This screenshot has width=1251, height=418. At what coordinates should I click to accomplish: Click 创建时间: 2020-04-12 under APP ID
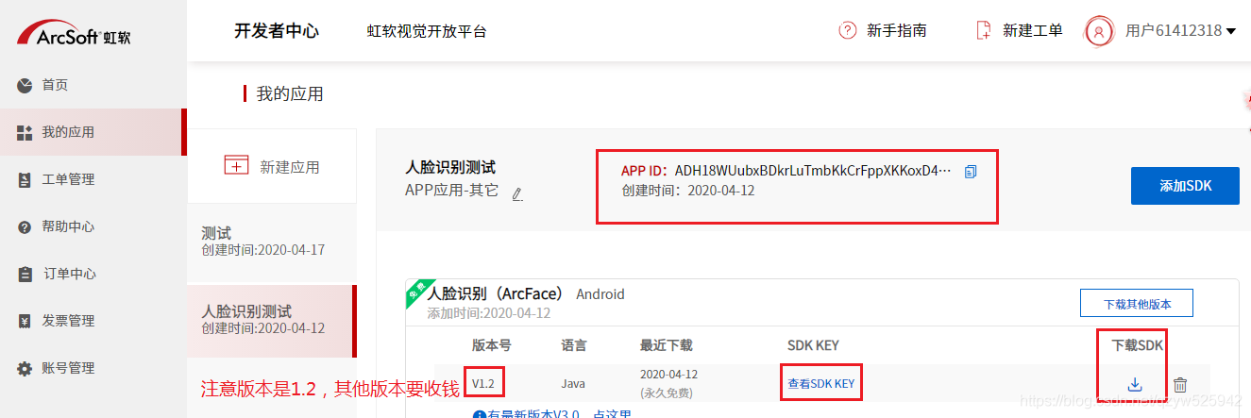coord(687,191)
